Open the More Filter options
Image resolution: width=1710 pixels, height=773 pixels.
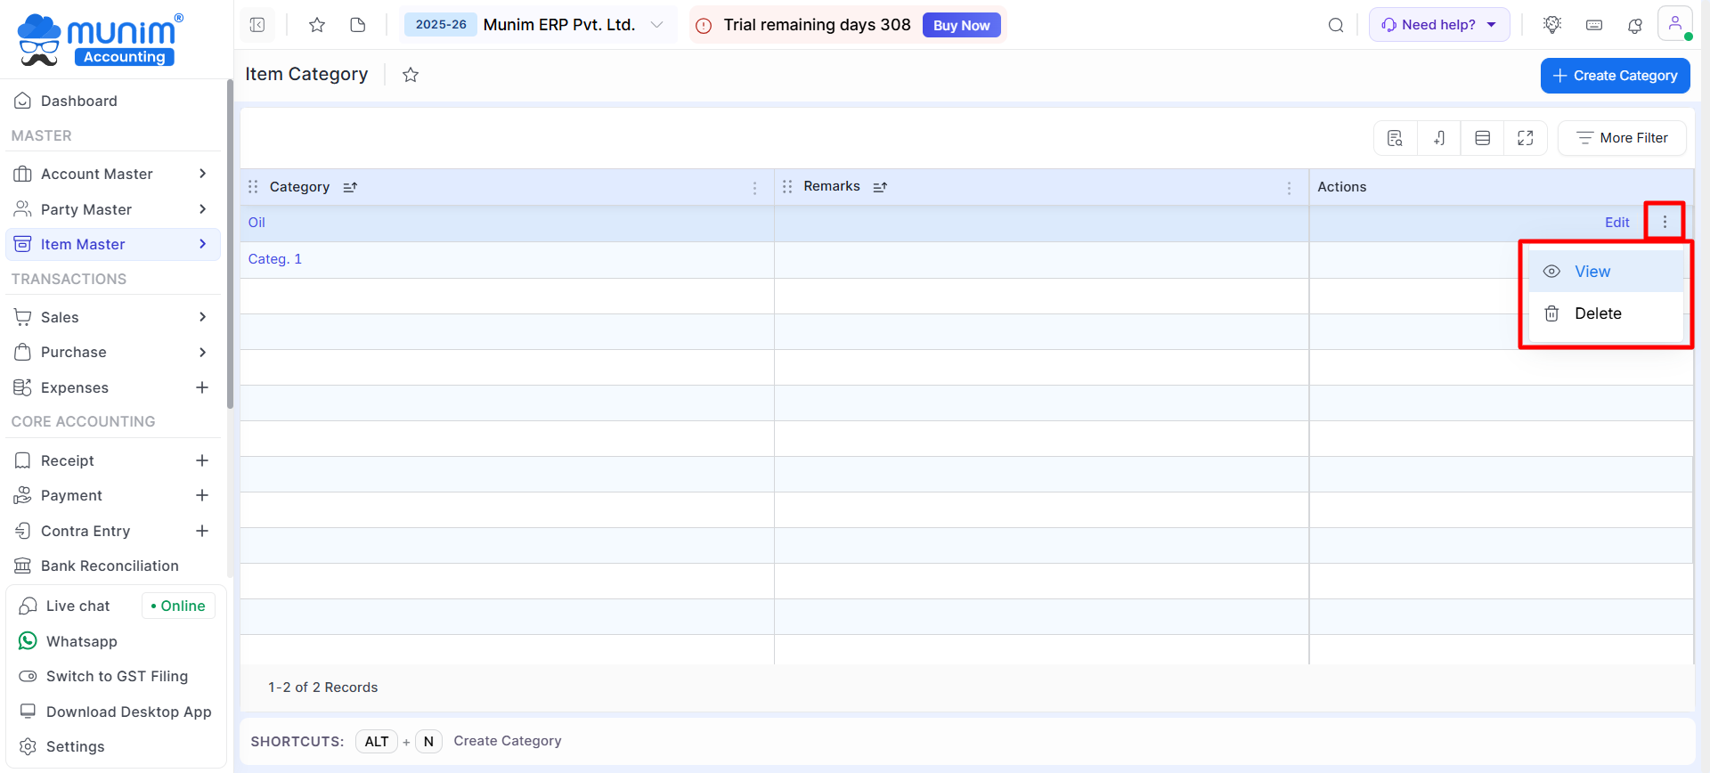(1622, 138)
